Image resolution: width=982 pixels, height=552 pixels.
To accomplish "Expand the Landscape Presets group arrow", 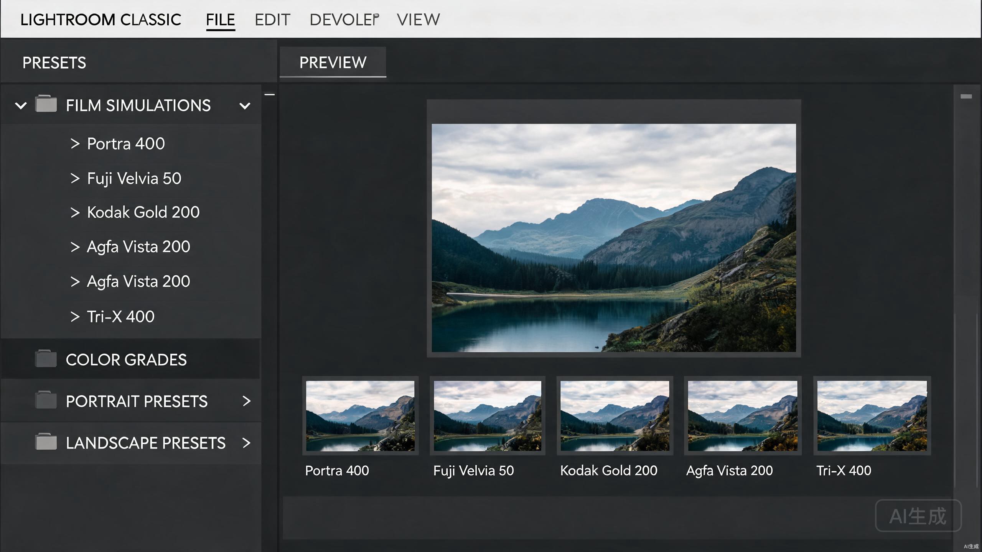I will (247, 443).
